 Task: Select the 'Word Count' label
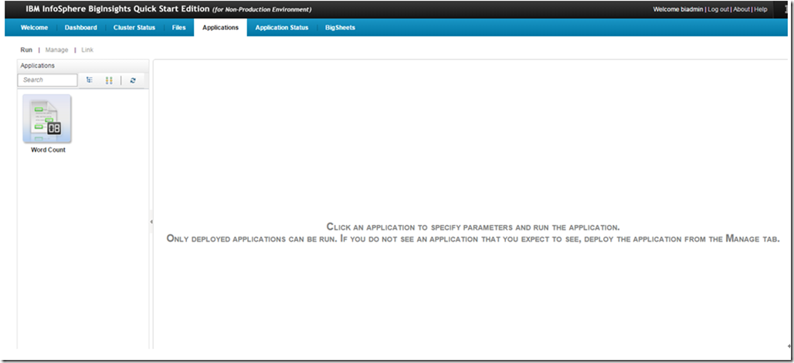click(x=48, y=150)
